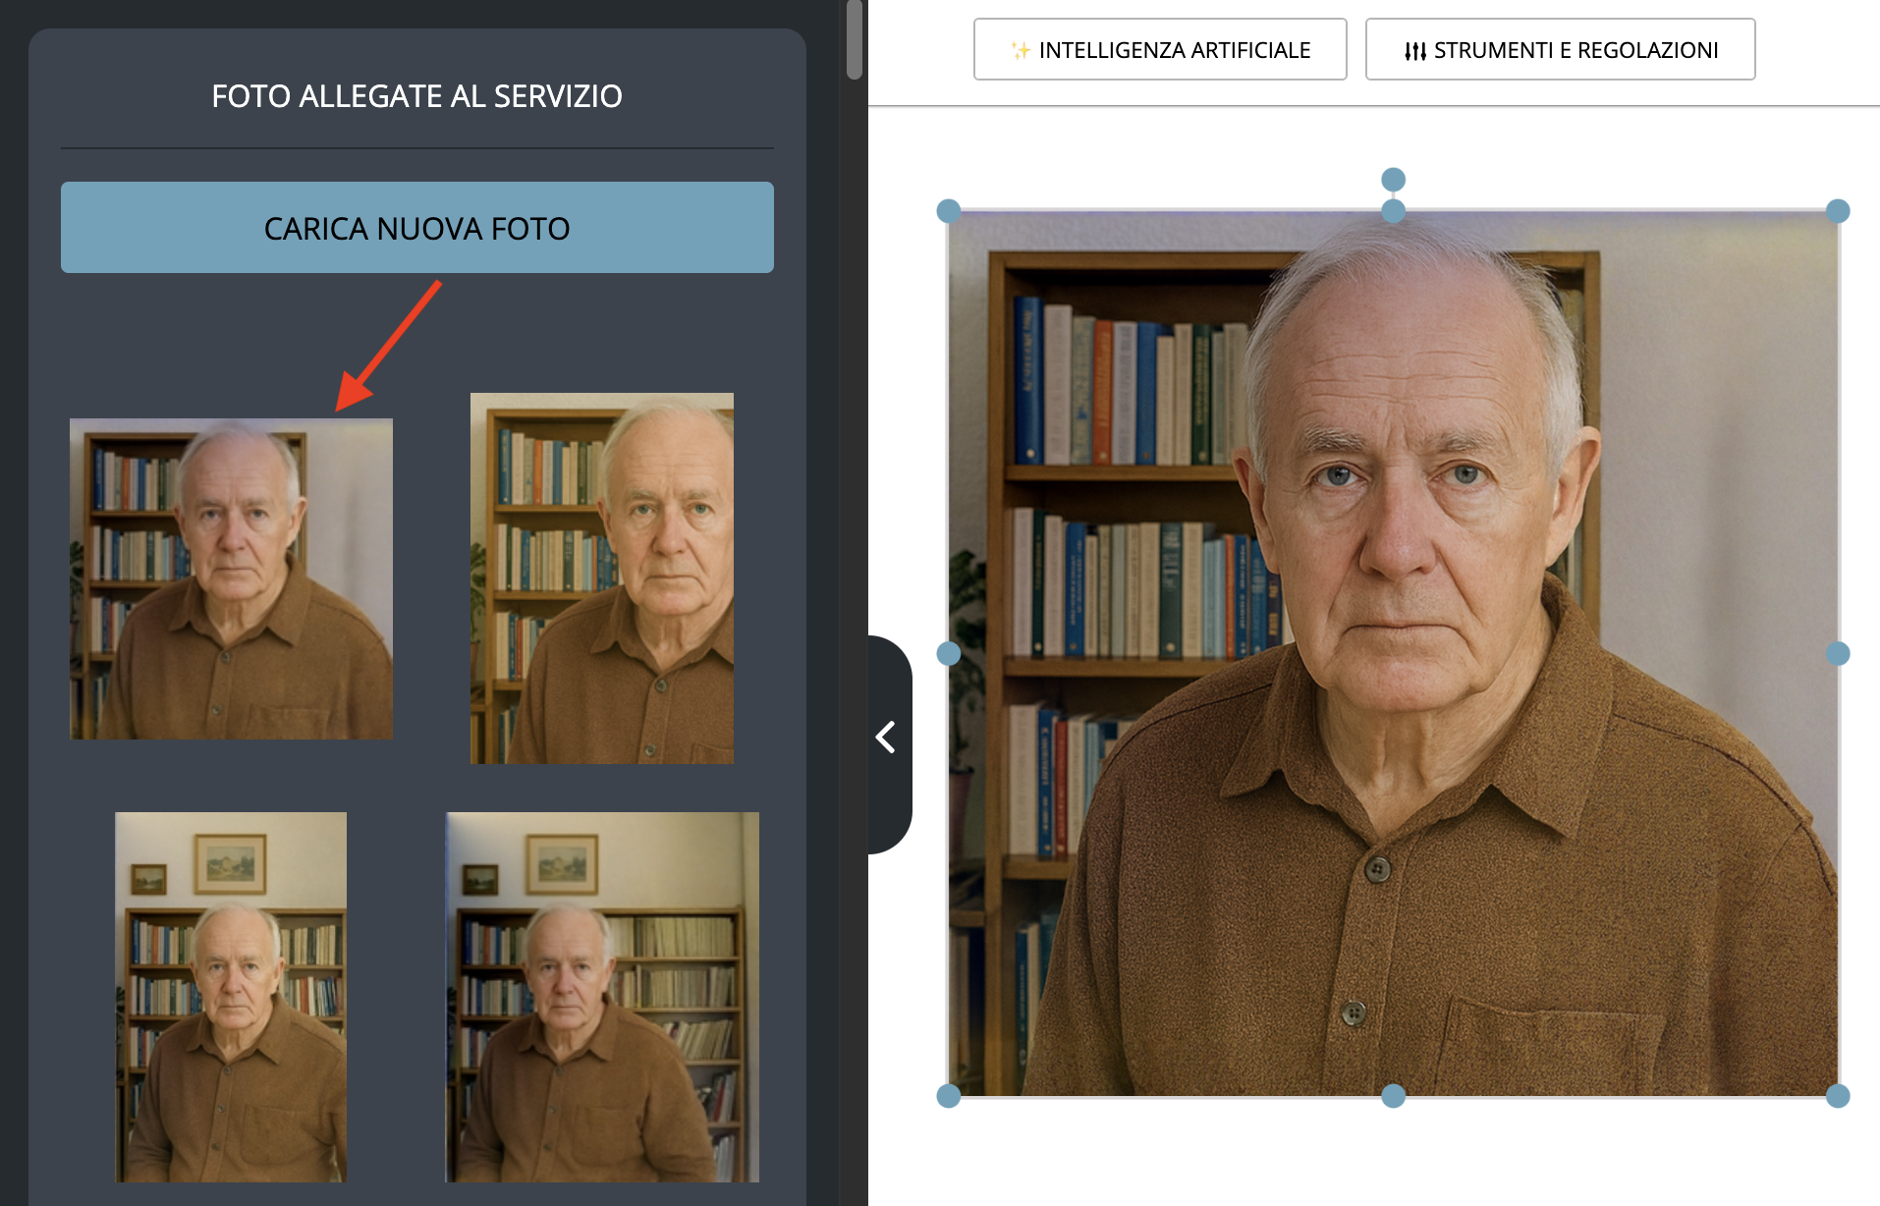This screenshot has width=1880, height=1206.
Task: Open the Intelligenza Artificiale panel
Action: (1159, 49)
